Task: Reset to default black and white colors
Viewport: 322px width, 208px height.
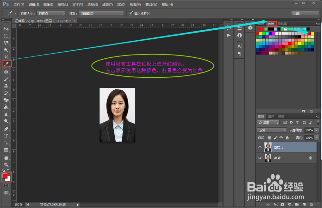Action: coord(4,170)
